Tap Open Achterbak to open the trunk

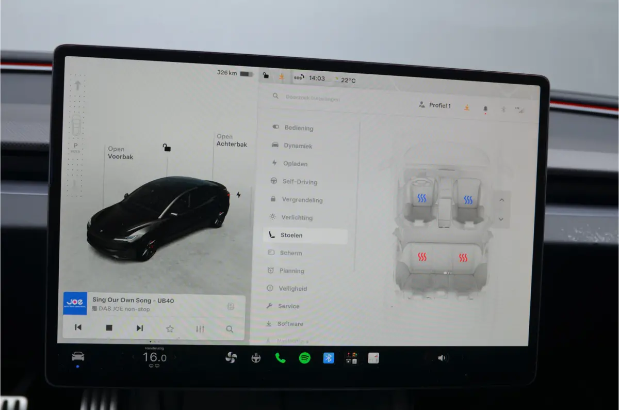coord(232,140)
